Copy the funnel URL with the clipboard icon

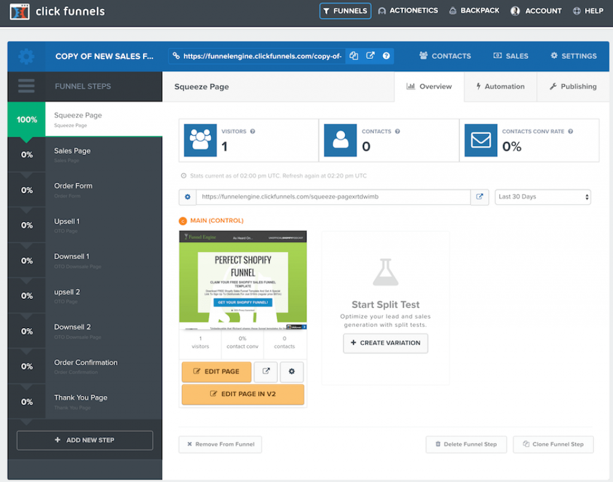point(354,56)
